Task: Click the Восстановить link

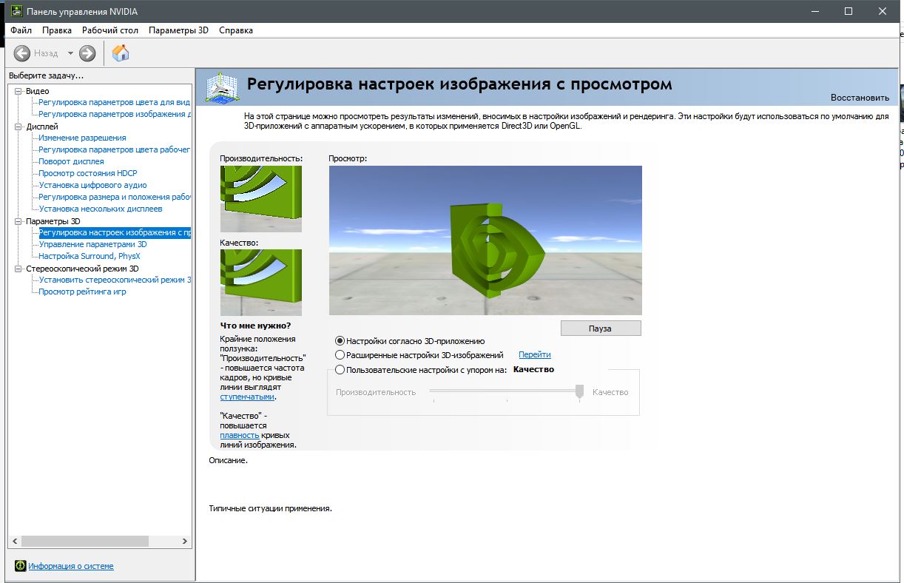Action: pos(860,98)
